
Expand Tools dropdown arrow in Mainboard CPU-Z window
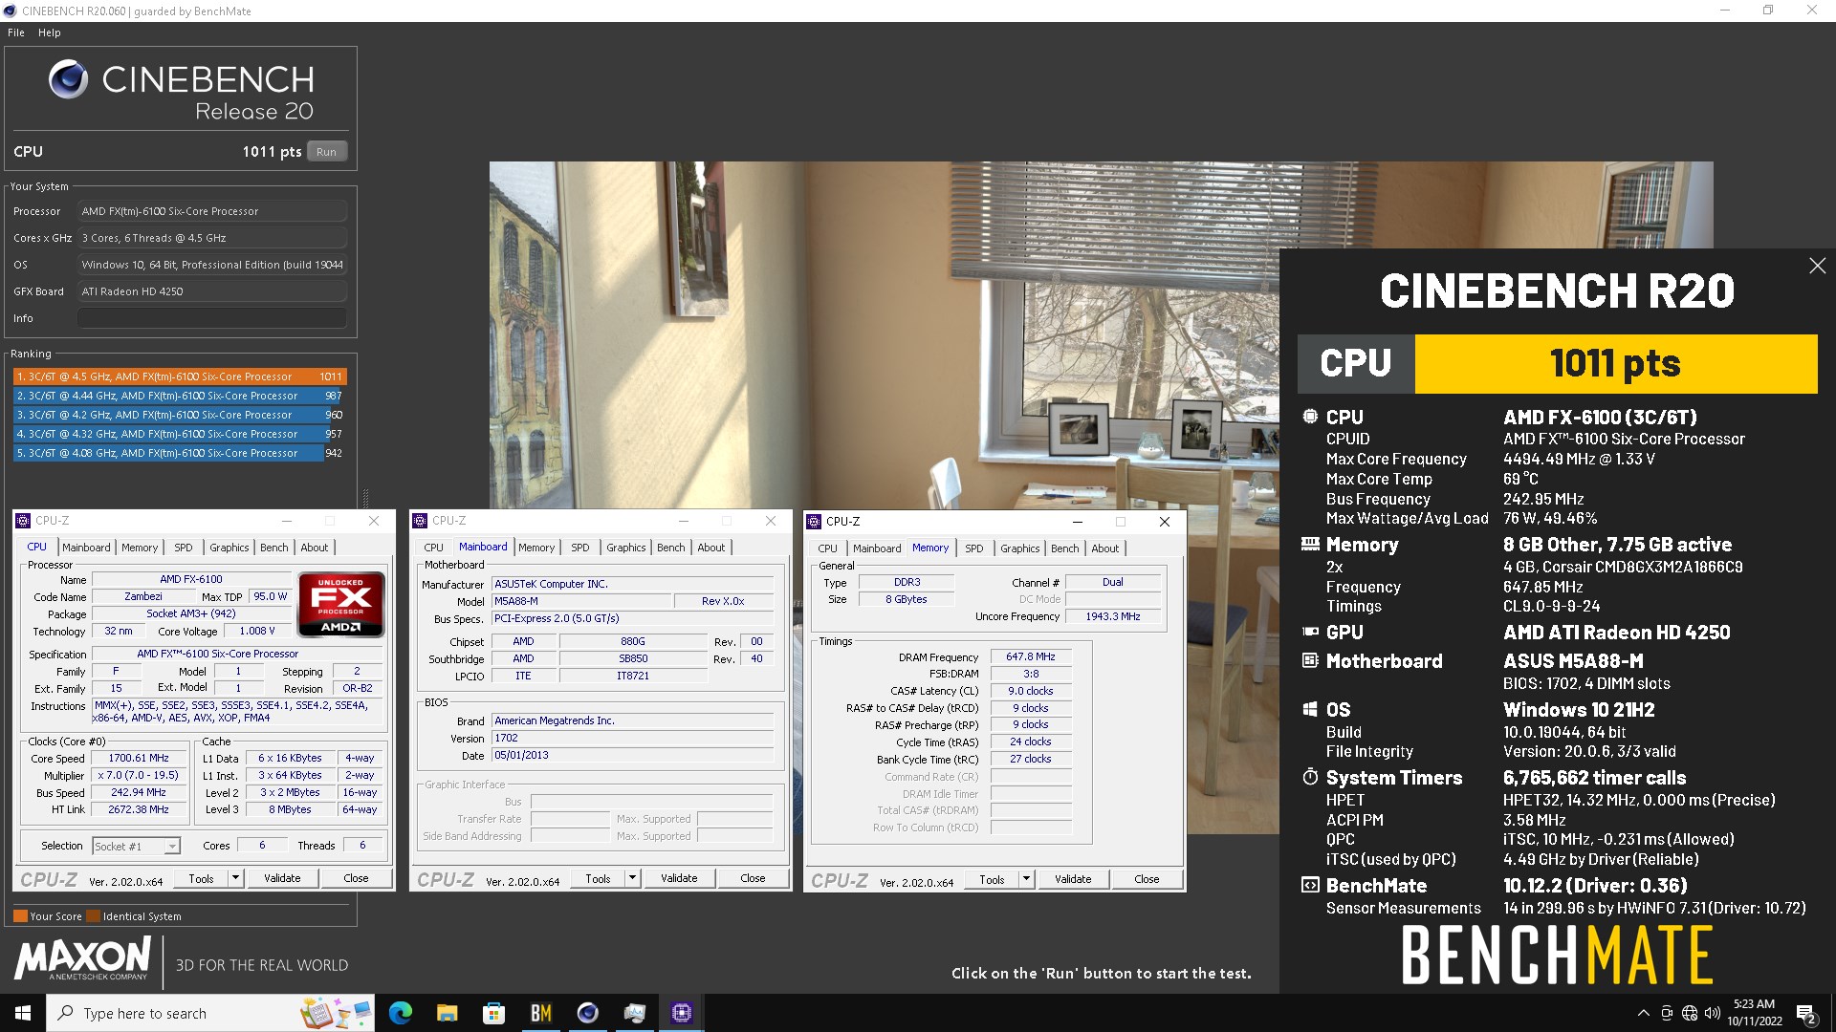point(632,878)
